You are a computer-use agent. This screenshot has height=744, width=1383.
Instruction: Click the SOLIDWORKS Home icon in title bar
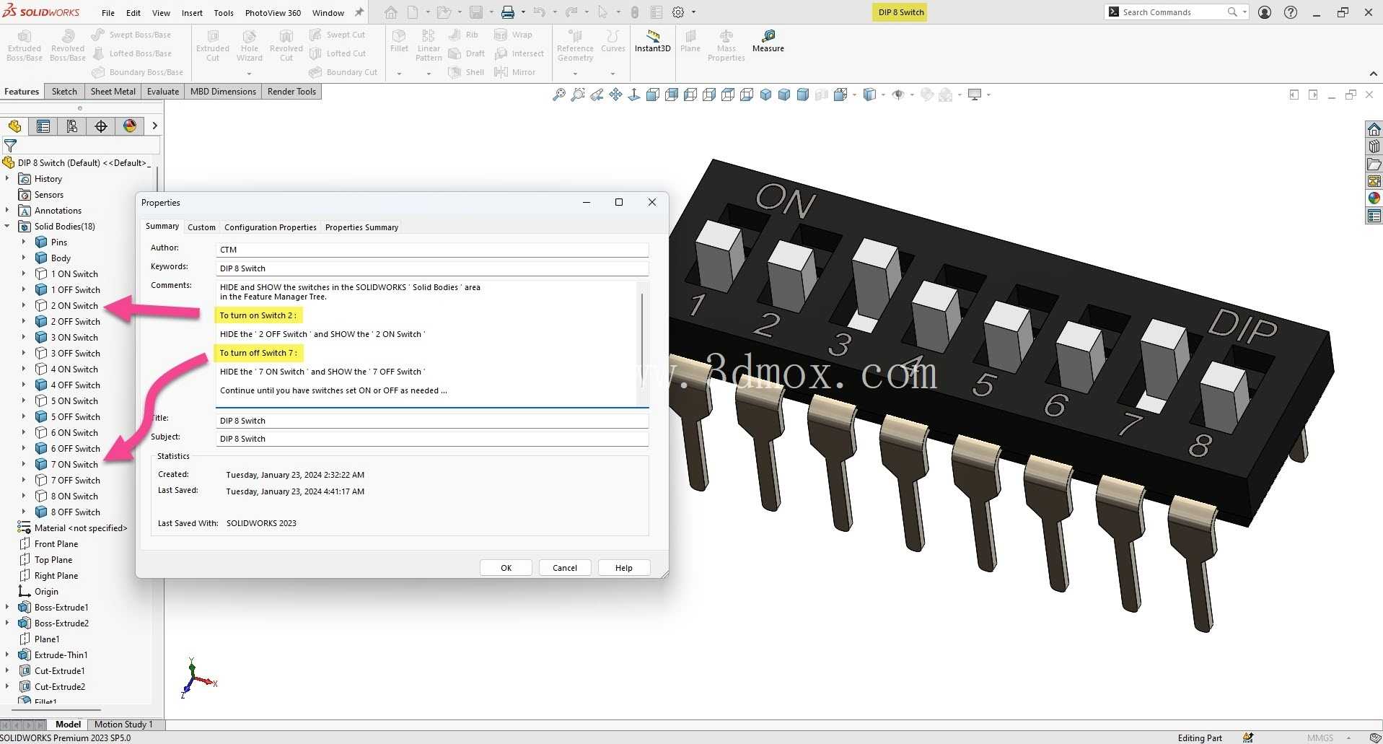click(x=391, y=12)
